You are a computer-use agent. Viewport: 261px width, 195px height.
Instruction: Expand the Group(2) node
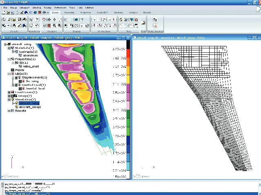coord(9,96)
